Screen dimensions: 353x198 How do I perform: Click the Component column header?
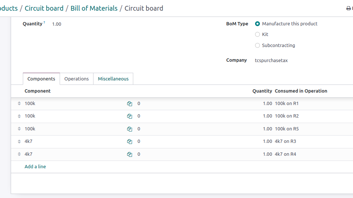click(38, 91)
